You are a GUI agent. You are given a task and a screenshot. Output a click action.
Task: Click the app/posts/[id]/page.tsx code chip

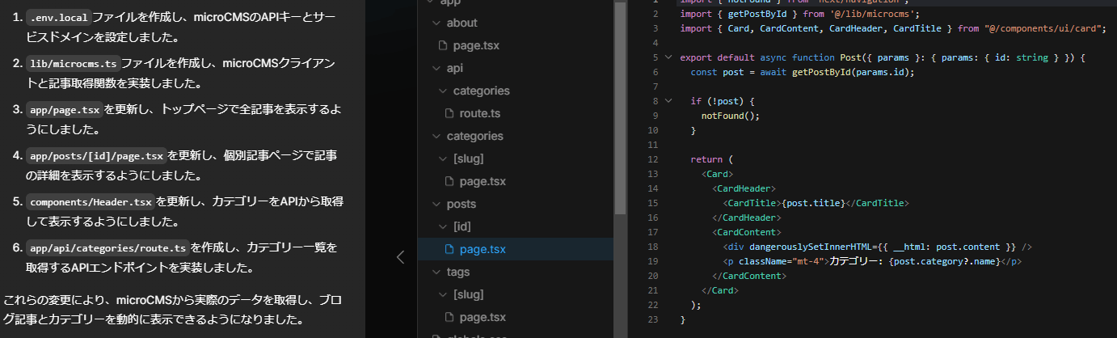pyautogui.click(x=96, y=155)
